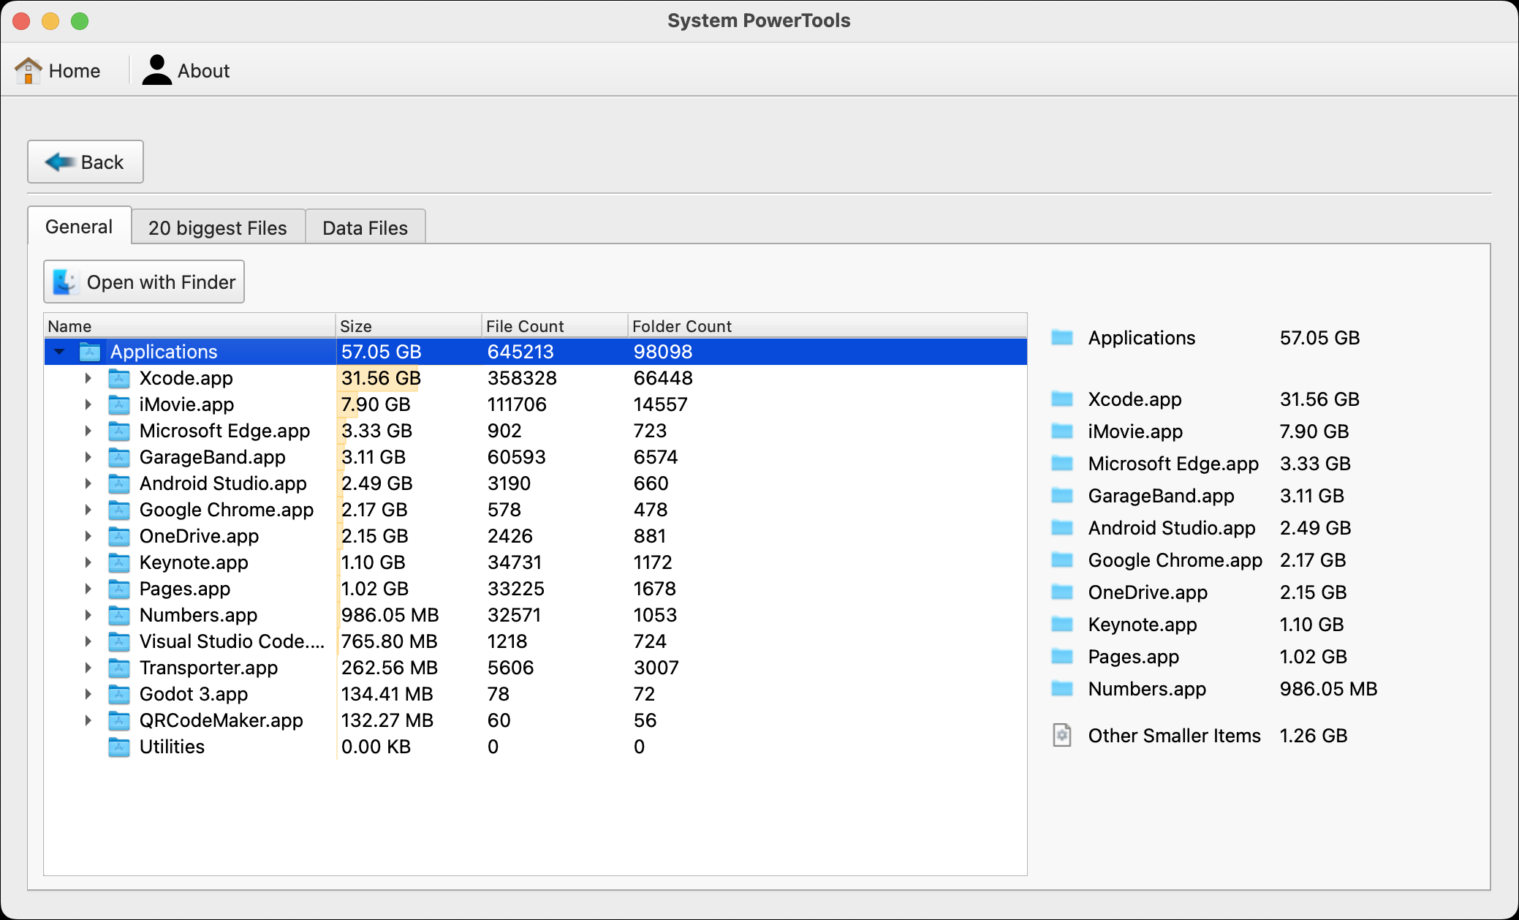Click 1.26 GB value in summary
Screen dimensions: 1519x920
click(1313, 735)
